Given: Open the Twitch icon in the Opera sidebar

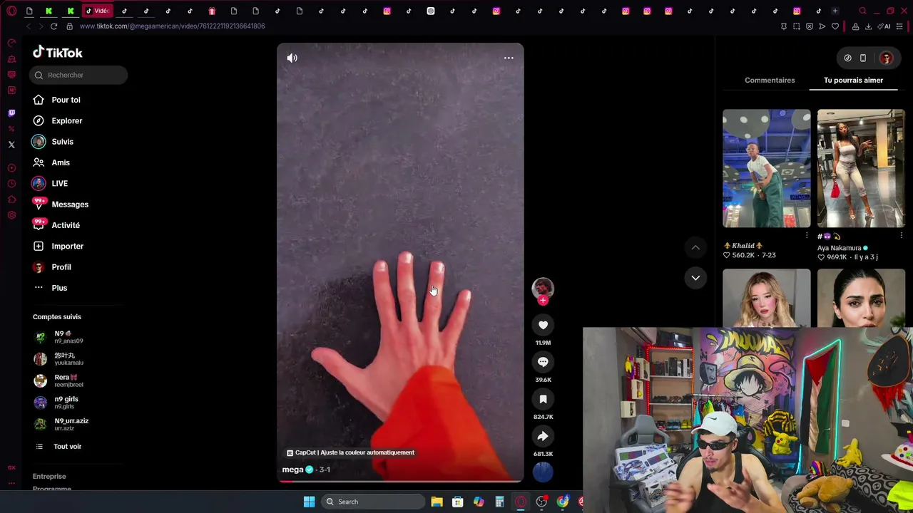Looking at the screenshot, I should (x=11, y=113).
